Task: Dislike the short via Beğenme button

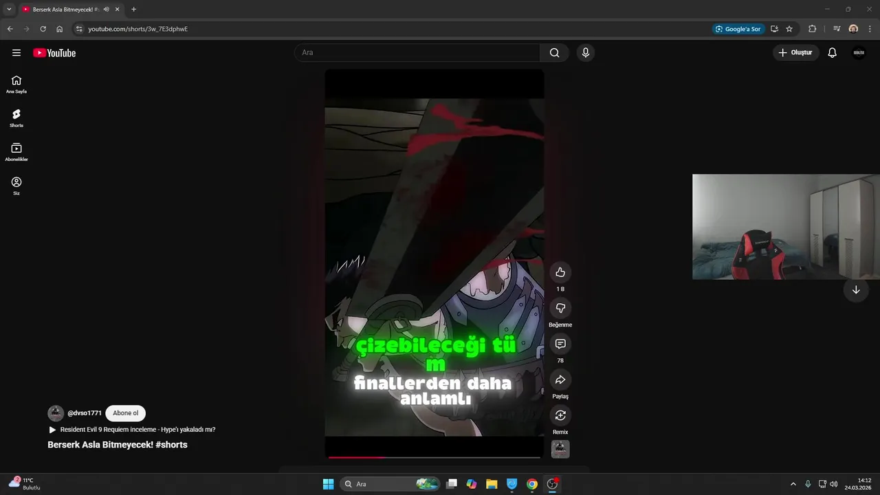Action: coord(560,308)
